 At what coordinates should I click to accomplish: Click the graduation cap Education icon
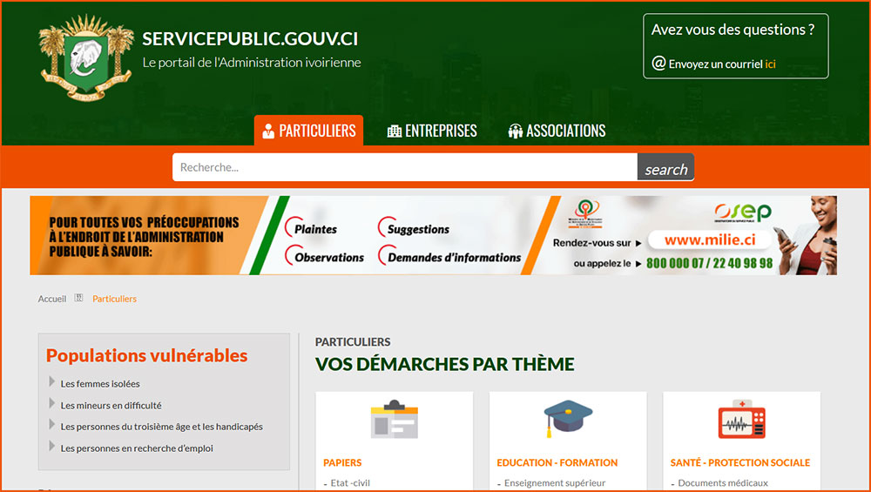coord(568,419)
